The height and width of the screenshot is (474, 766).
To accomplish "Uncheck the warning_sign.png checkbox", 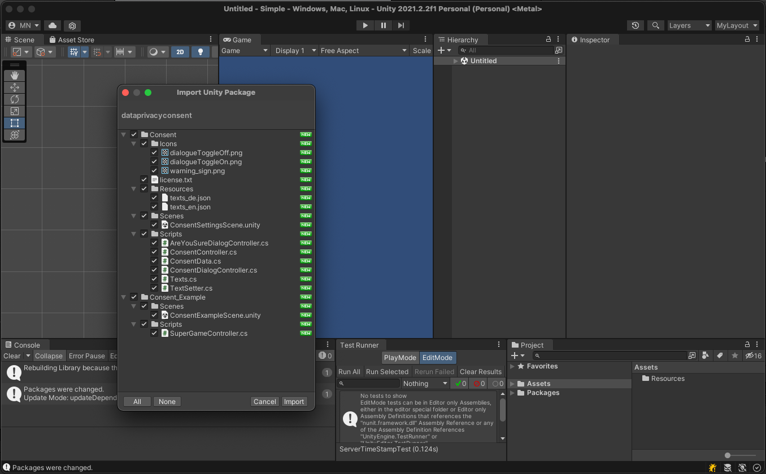I will (154, 171).
